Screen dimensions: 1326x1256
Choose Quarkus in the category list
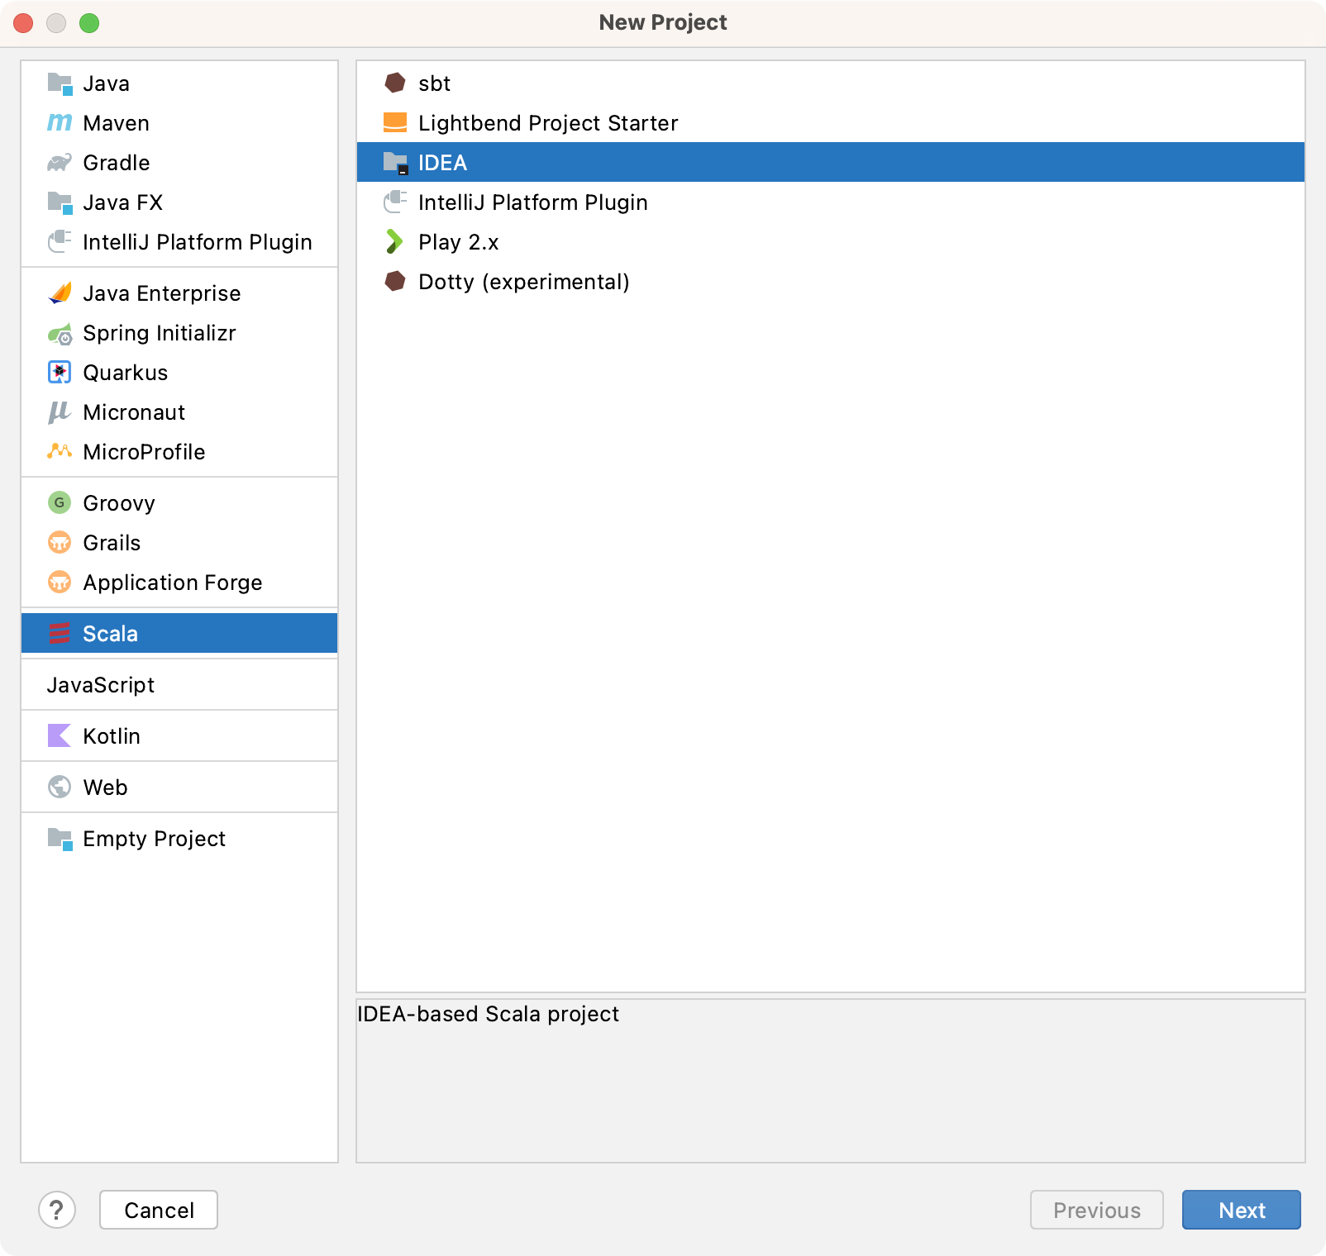click(179, 373)
